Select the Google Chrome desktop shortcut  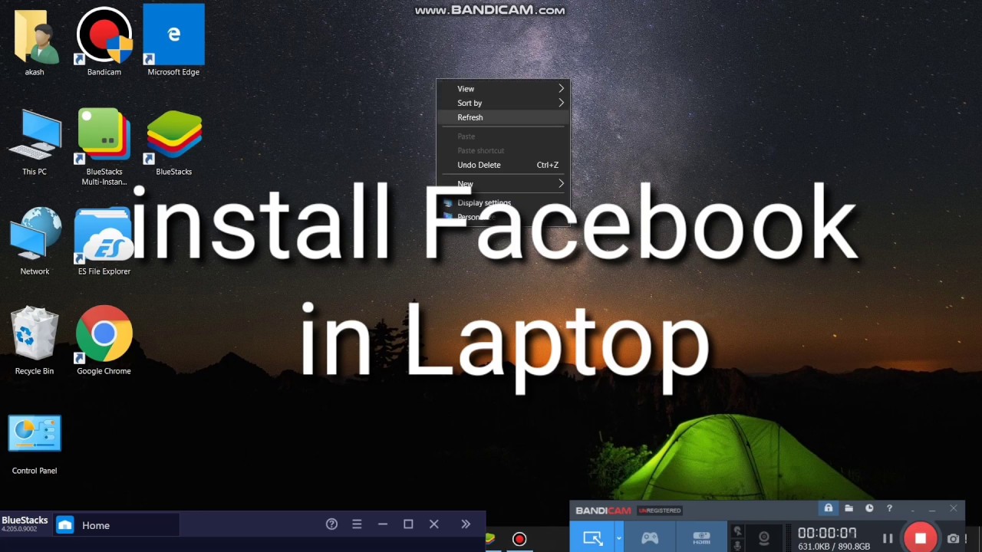[104, 341]
